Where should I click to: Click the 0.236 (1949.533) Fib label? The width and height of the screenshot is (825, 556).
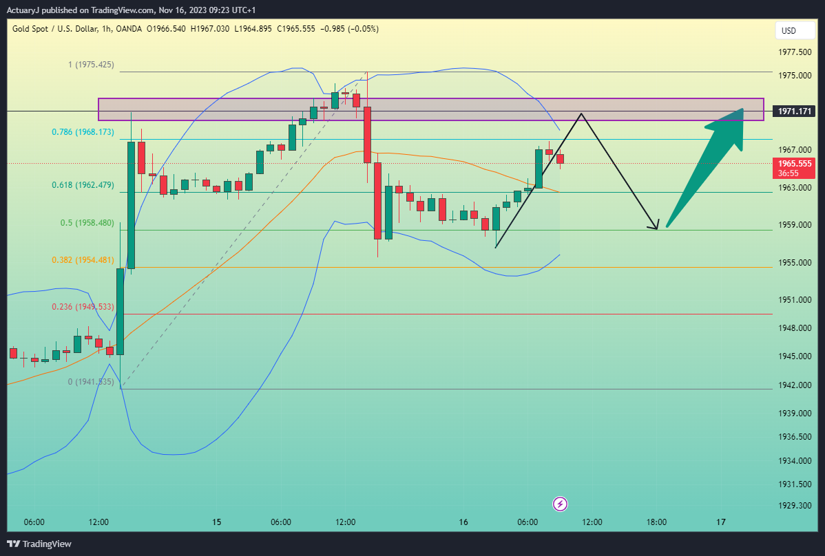point(83,306)
